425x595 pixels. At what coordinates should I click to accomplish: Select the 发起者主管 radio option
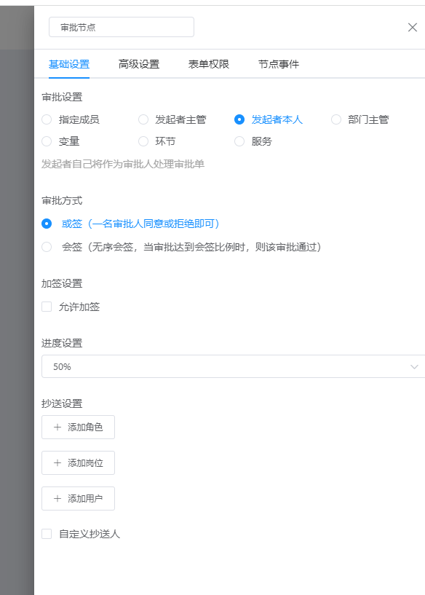click(143, 119)
